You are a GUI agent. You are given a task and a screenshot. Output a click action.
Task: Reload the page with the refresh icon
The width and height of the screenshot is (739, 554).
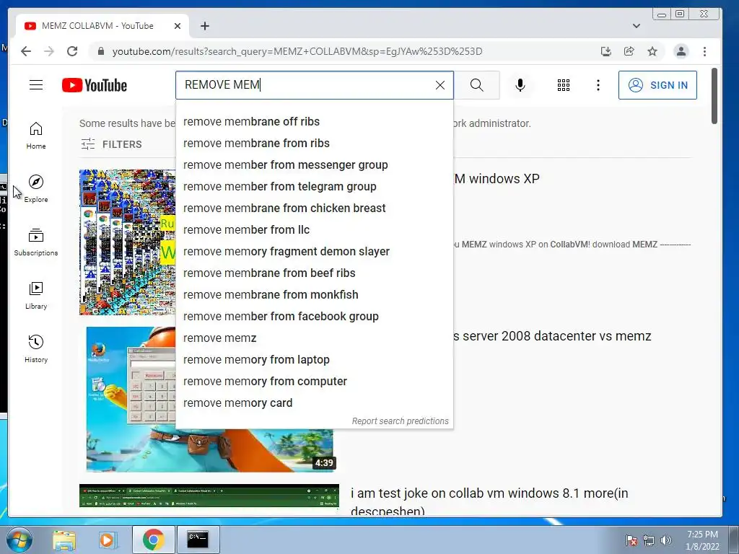(x=72, y=51)
